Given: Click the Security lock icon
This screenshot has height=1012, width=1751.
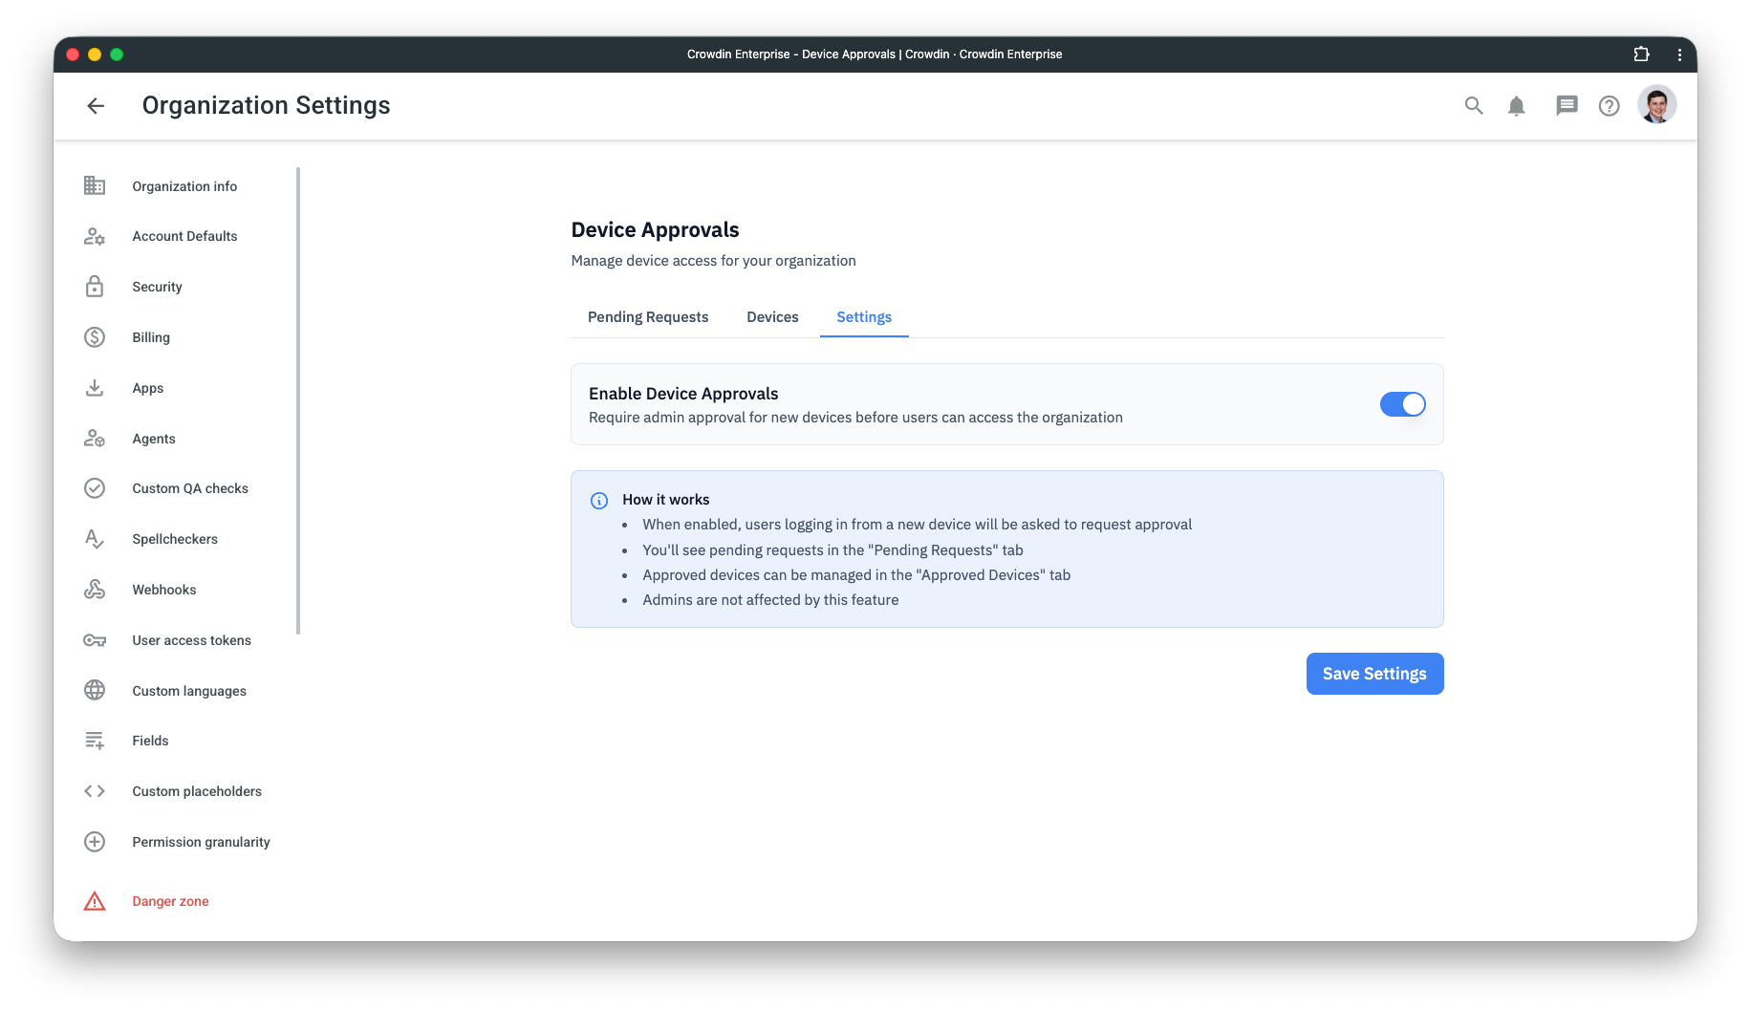Looking at the screenshot, I should 95,287.
